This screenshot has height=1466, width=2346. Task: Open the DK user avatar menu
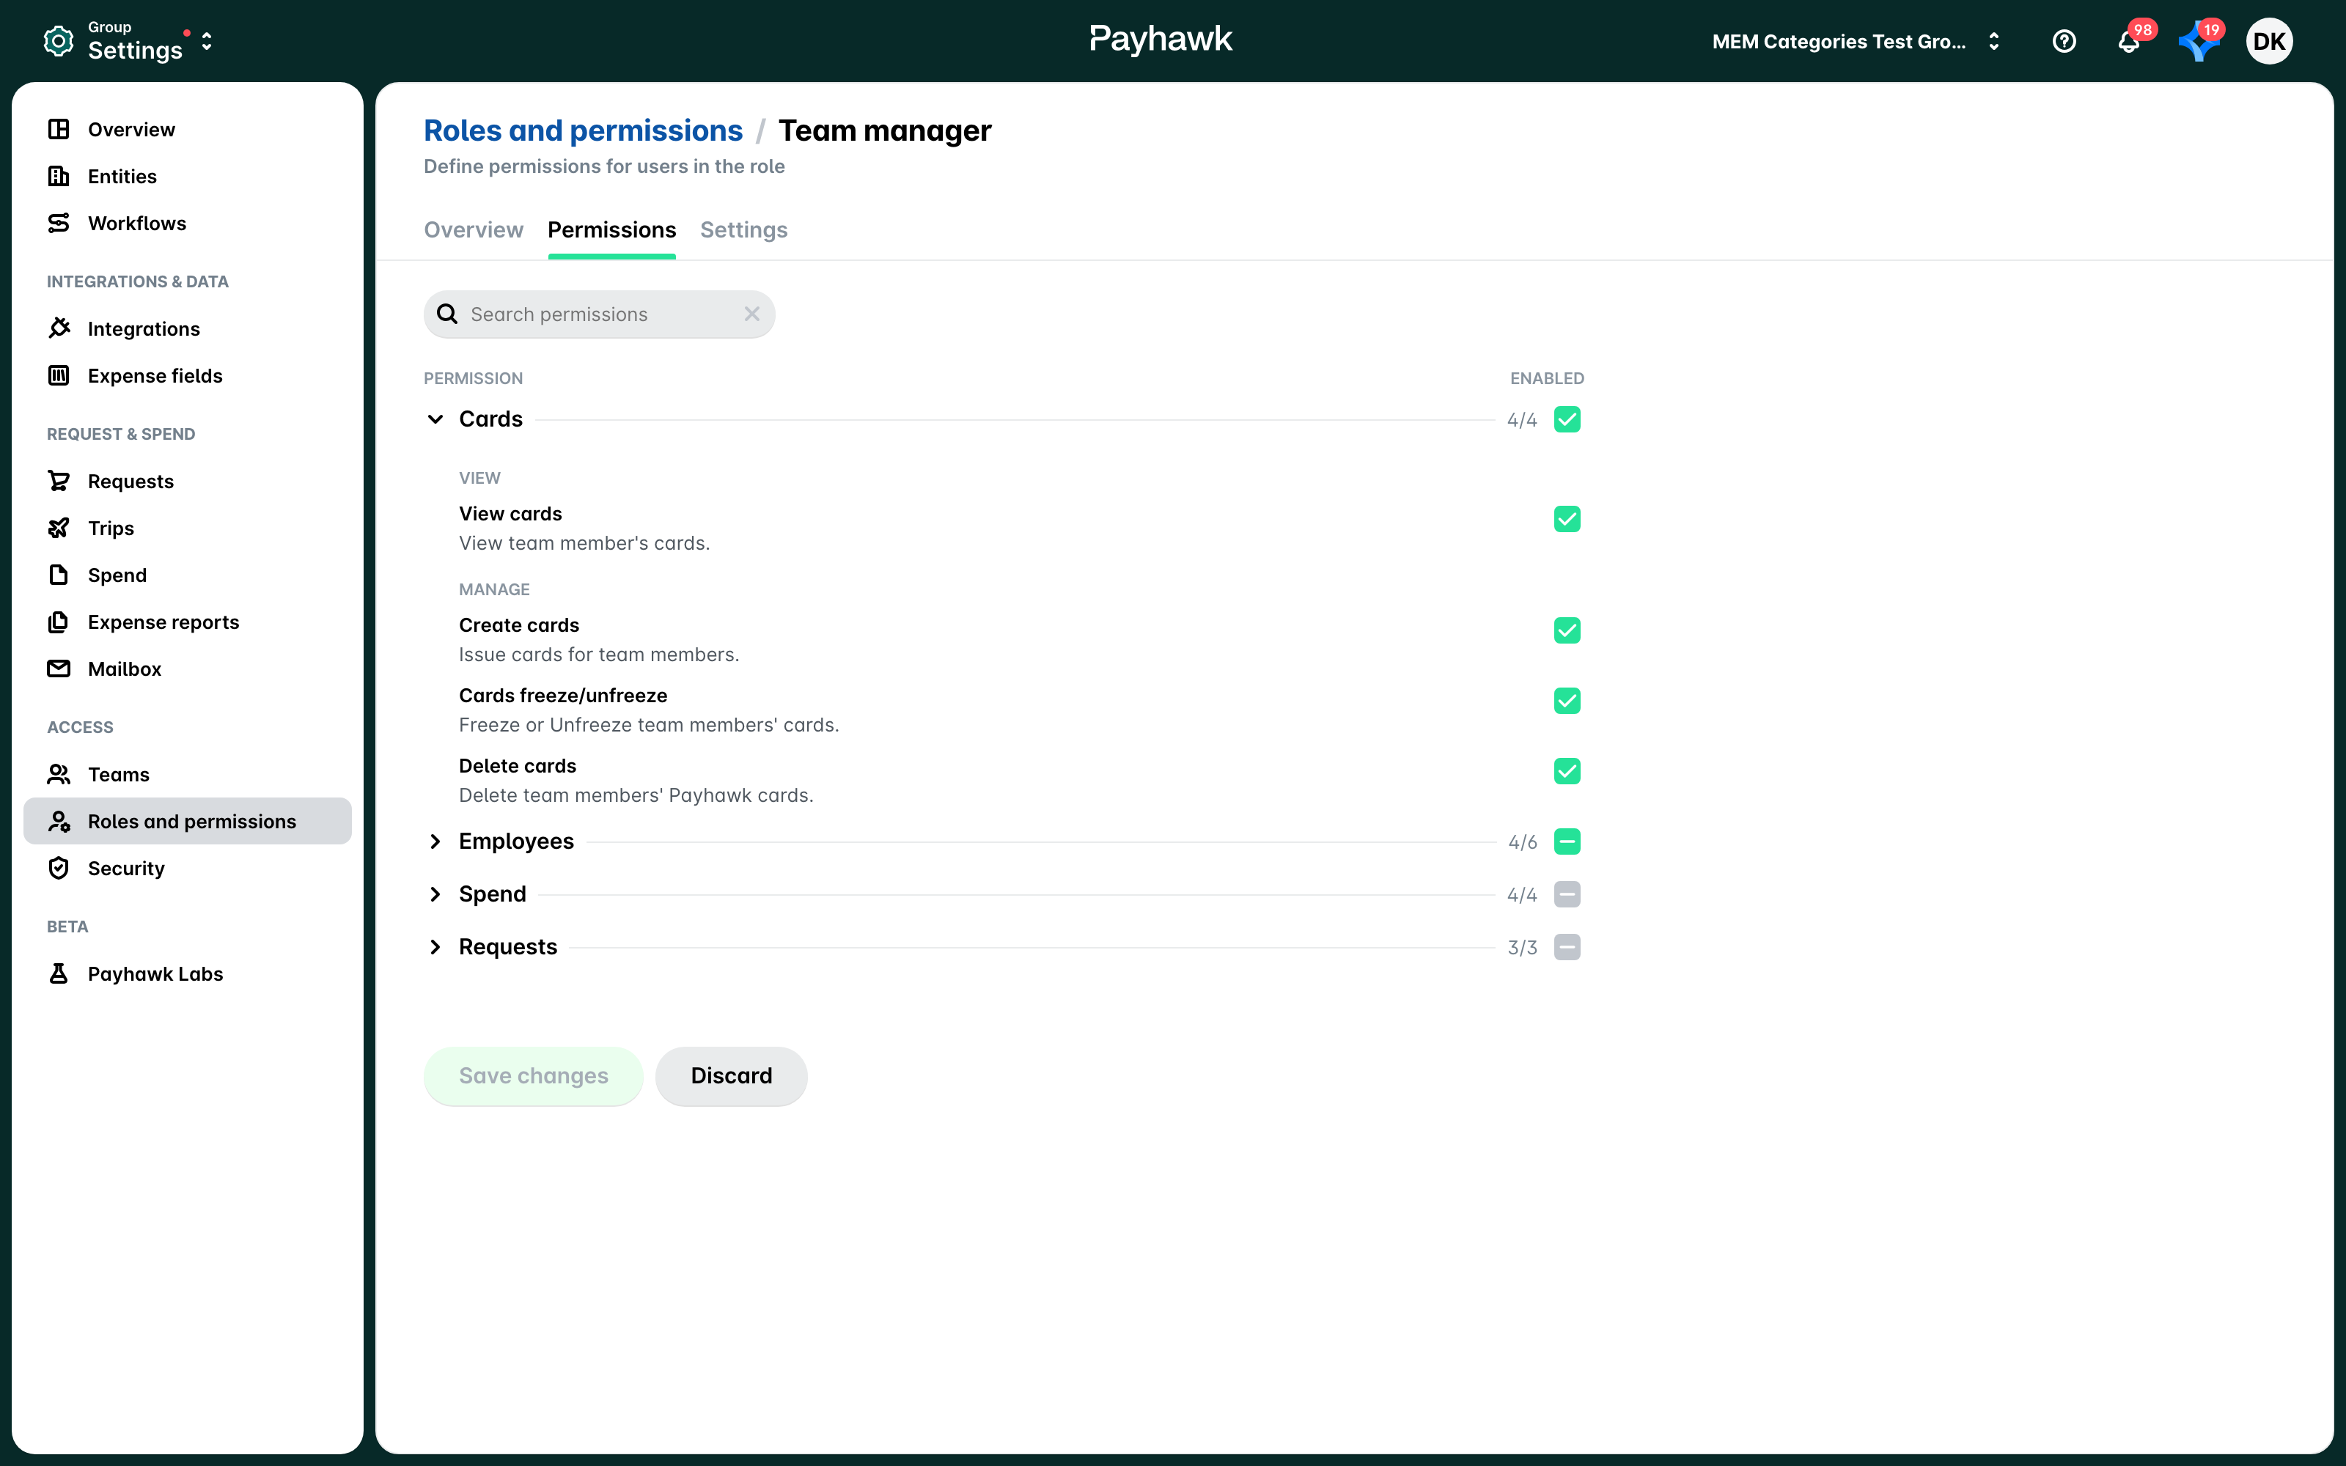[2268, 41]
